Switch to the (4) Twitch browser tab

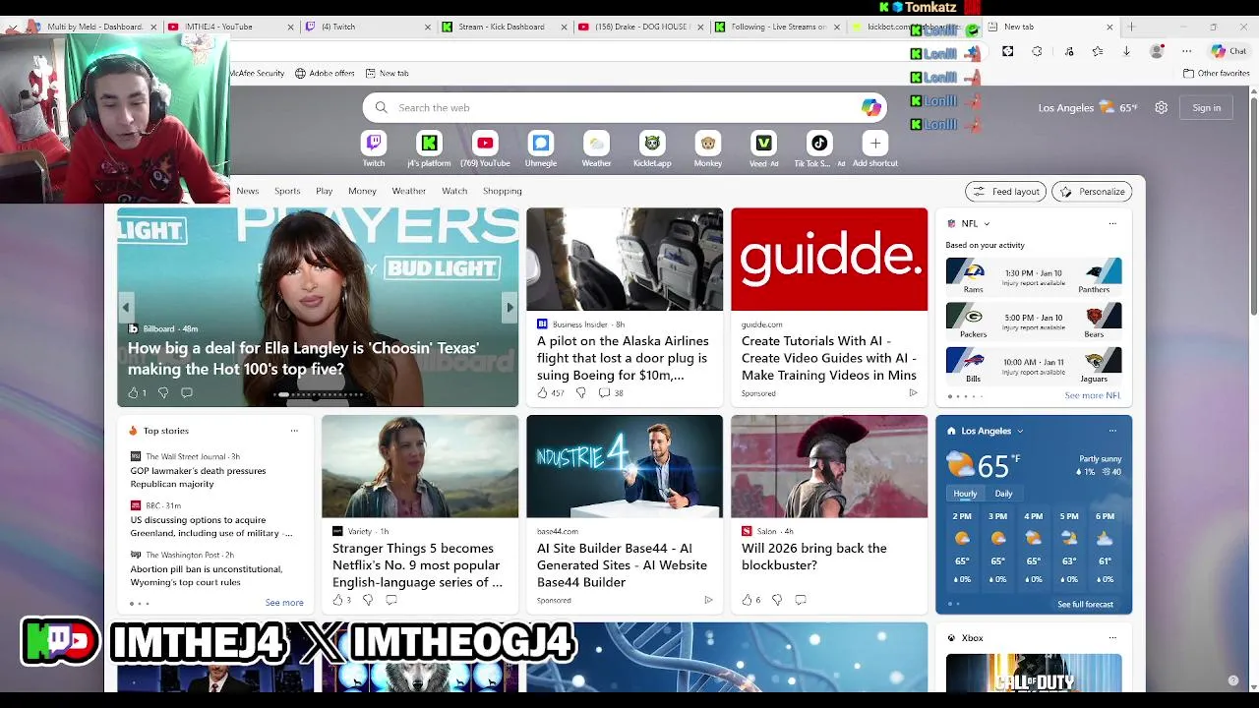(x=366, y=27)
